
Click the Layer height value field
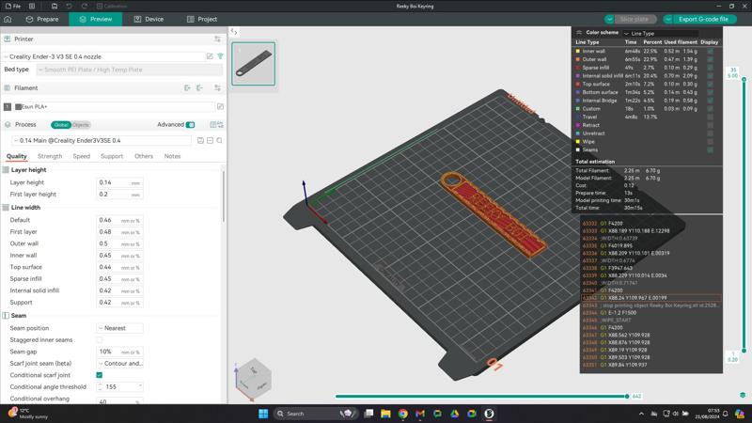point(119,182)
